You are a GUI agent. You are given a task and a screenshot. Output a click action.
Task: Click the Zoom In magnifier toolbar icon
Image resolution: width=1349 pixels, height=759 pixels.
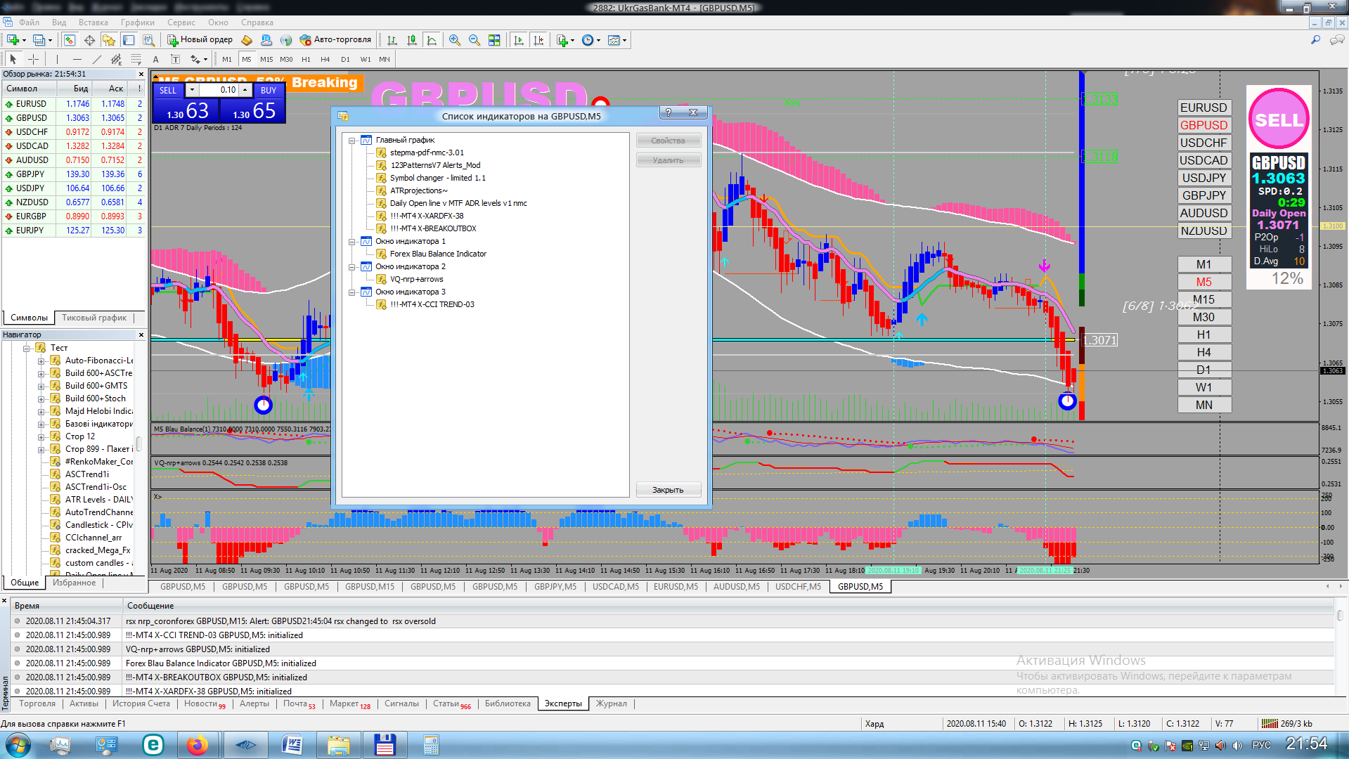click(455, 40)
